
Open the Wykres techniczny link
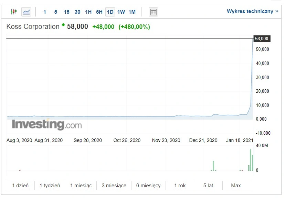coord(250,11)
